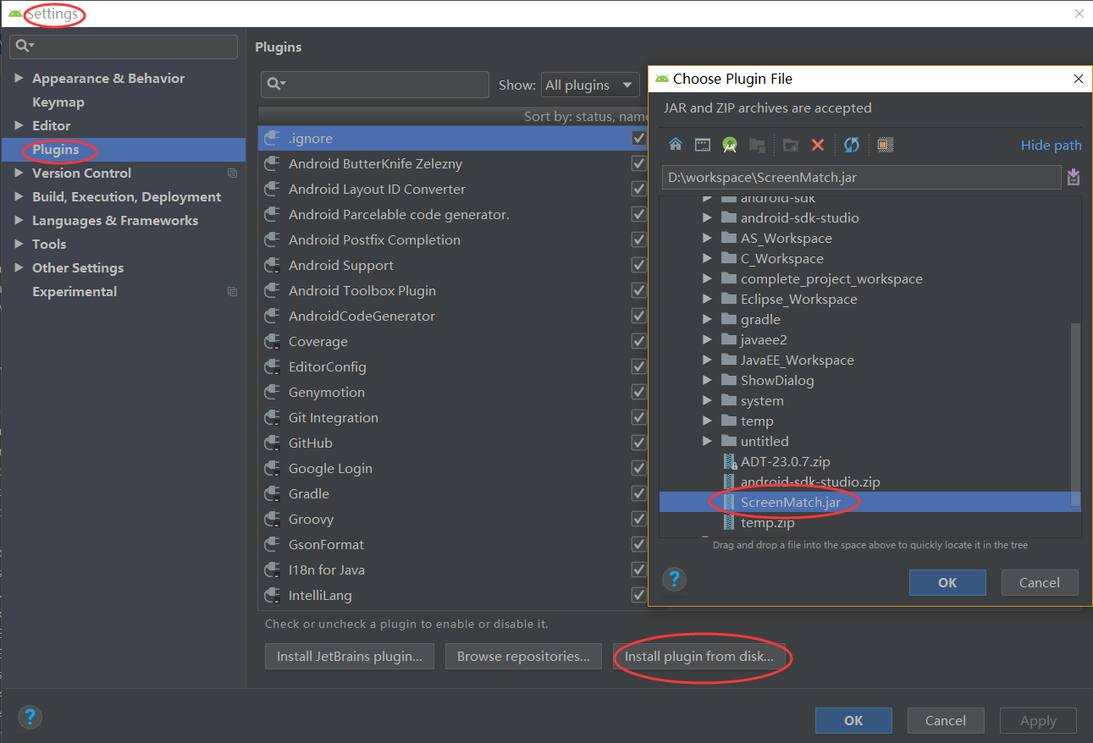The width and height of the screenshot is (1093, 743).
Task: Click the Hide path link
Action: coord(1051,146)
